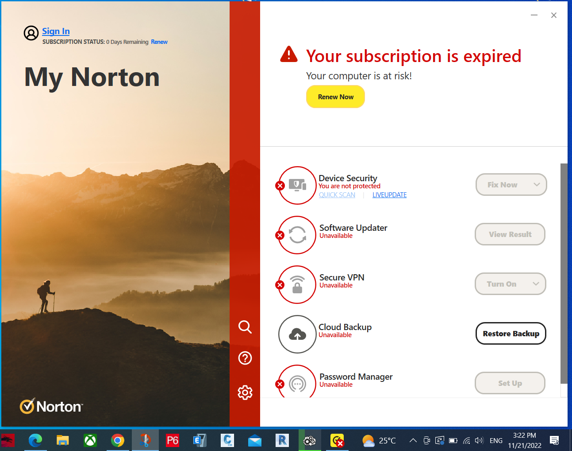The width and height of the screenshot is (572, 451).
Task: Click 'Your subscription is expired' heading
Action: point(414,56)
